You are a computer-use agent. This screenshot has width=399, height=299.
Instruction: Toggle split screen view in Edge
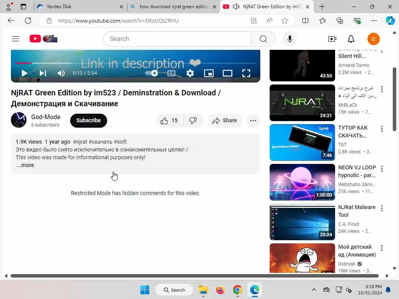(x=305, y=21)
